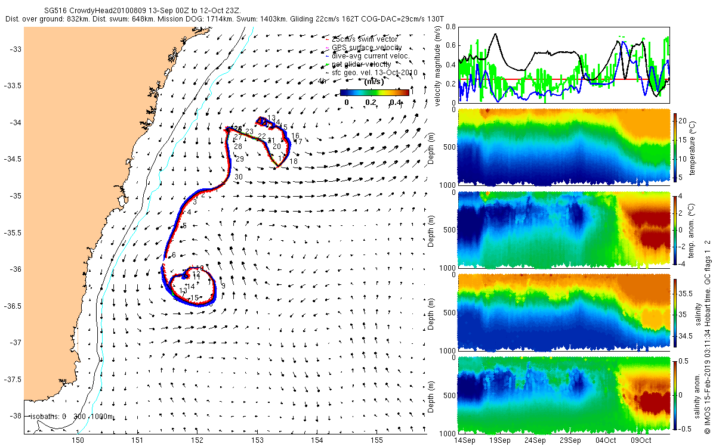This screenshot has width=716, height=447.
Task: Click the track day marker '18'
Action: [293, 162]
